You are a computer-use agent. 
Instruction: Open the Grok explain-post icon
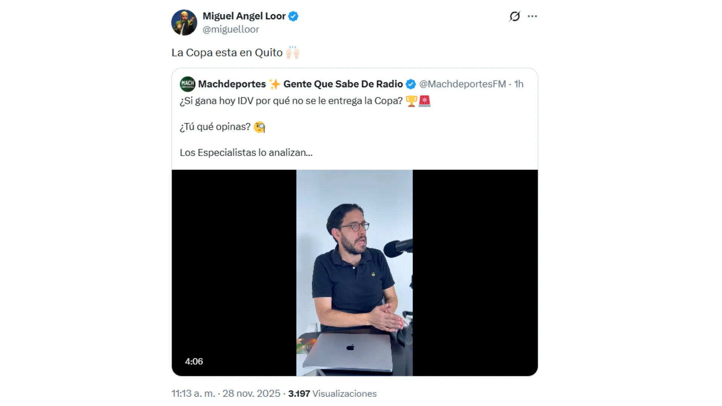coord(514,16)
